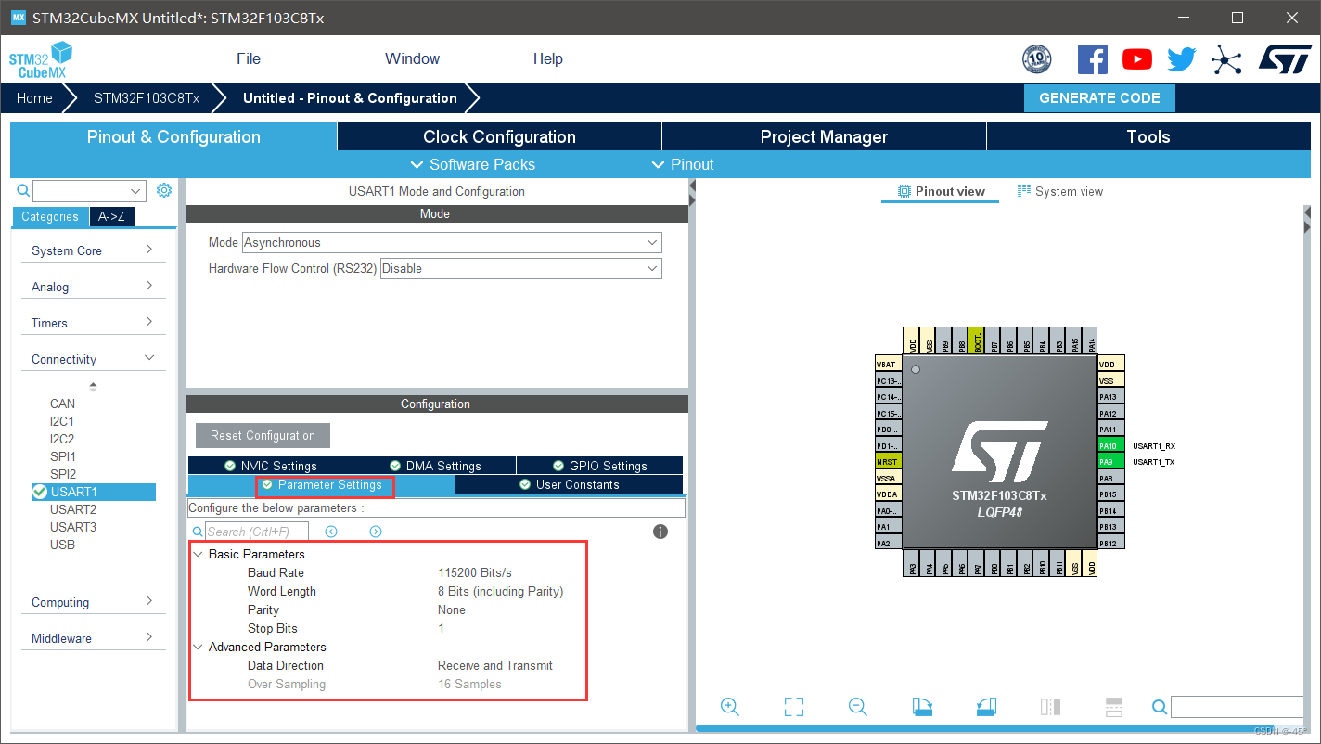Collapse the Basic Parameters group
This screenshot has height=744, width=1321.
pyautogui.click(x=199, y=554)
